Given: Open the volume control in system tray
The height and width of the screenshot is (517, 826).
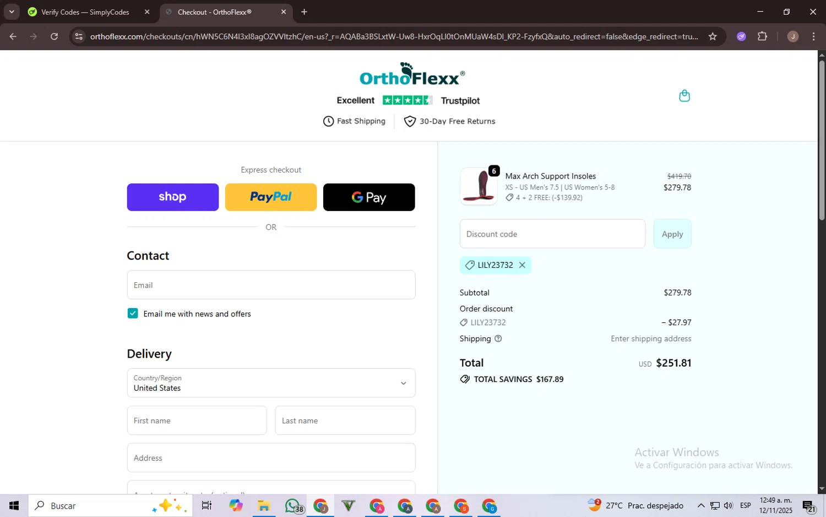Looking at the screenshot, I should click(x=729, y=505).
